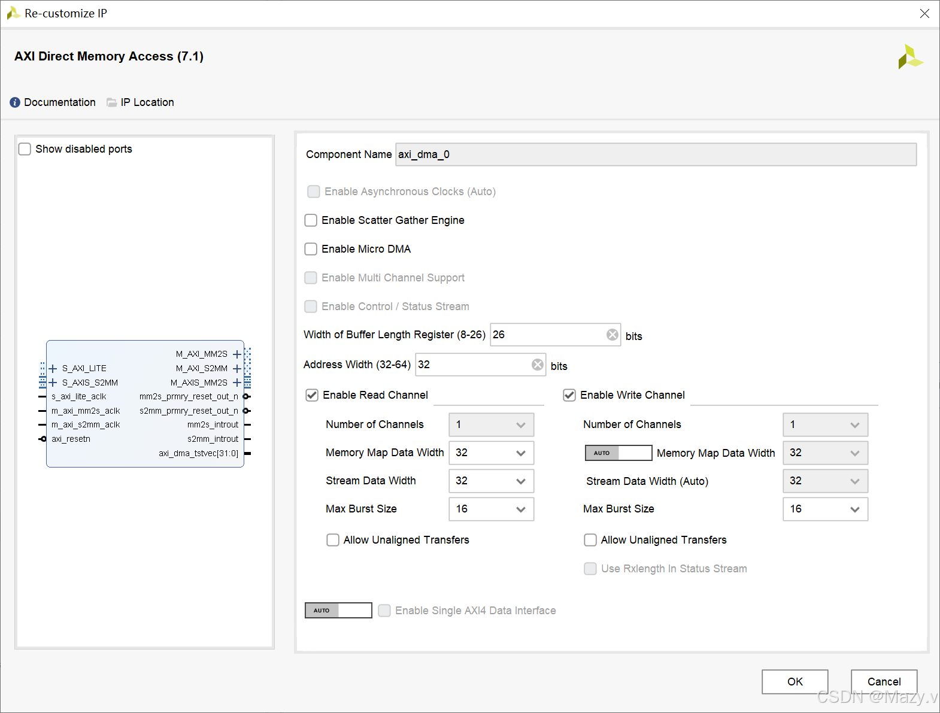Click the OK button
Viewport: 940px width, 713px height.
795,682
